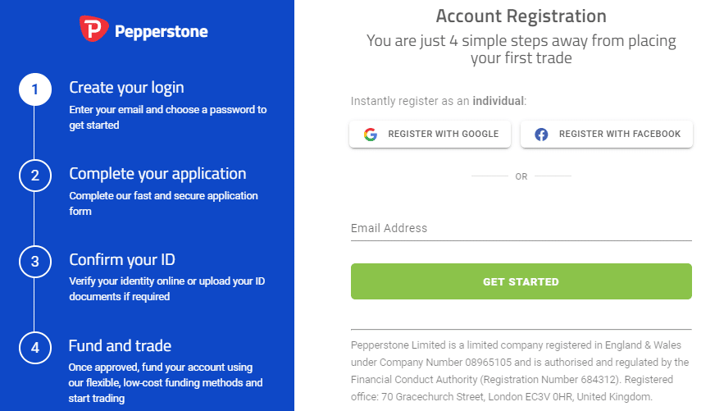Open the Fund and trade step heading
The height and width of the screenshot is (411, 724).
[x=120, y=346]
